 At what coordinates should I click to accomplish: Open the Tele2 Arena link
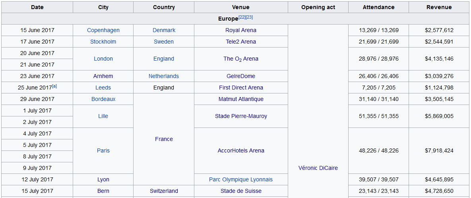241,42
